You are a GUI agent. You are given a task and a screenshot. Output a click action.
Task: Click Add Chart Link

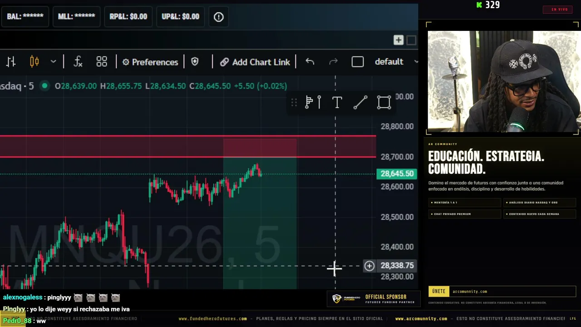(255, 62)
